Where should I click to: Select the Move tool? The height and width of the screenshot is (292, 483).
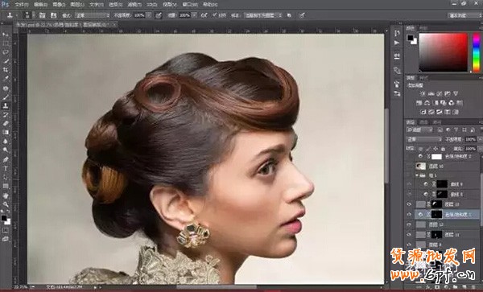click(x=6, y=35)
